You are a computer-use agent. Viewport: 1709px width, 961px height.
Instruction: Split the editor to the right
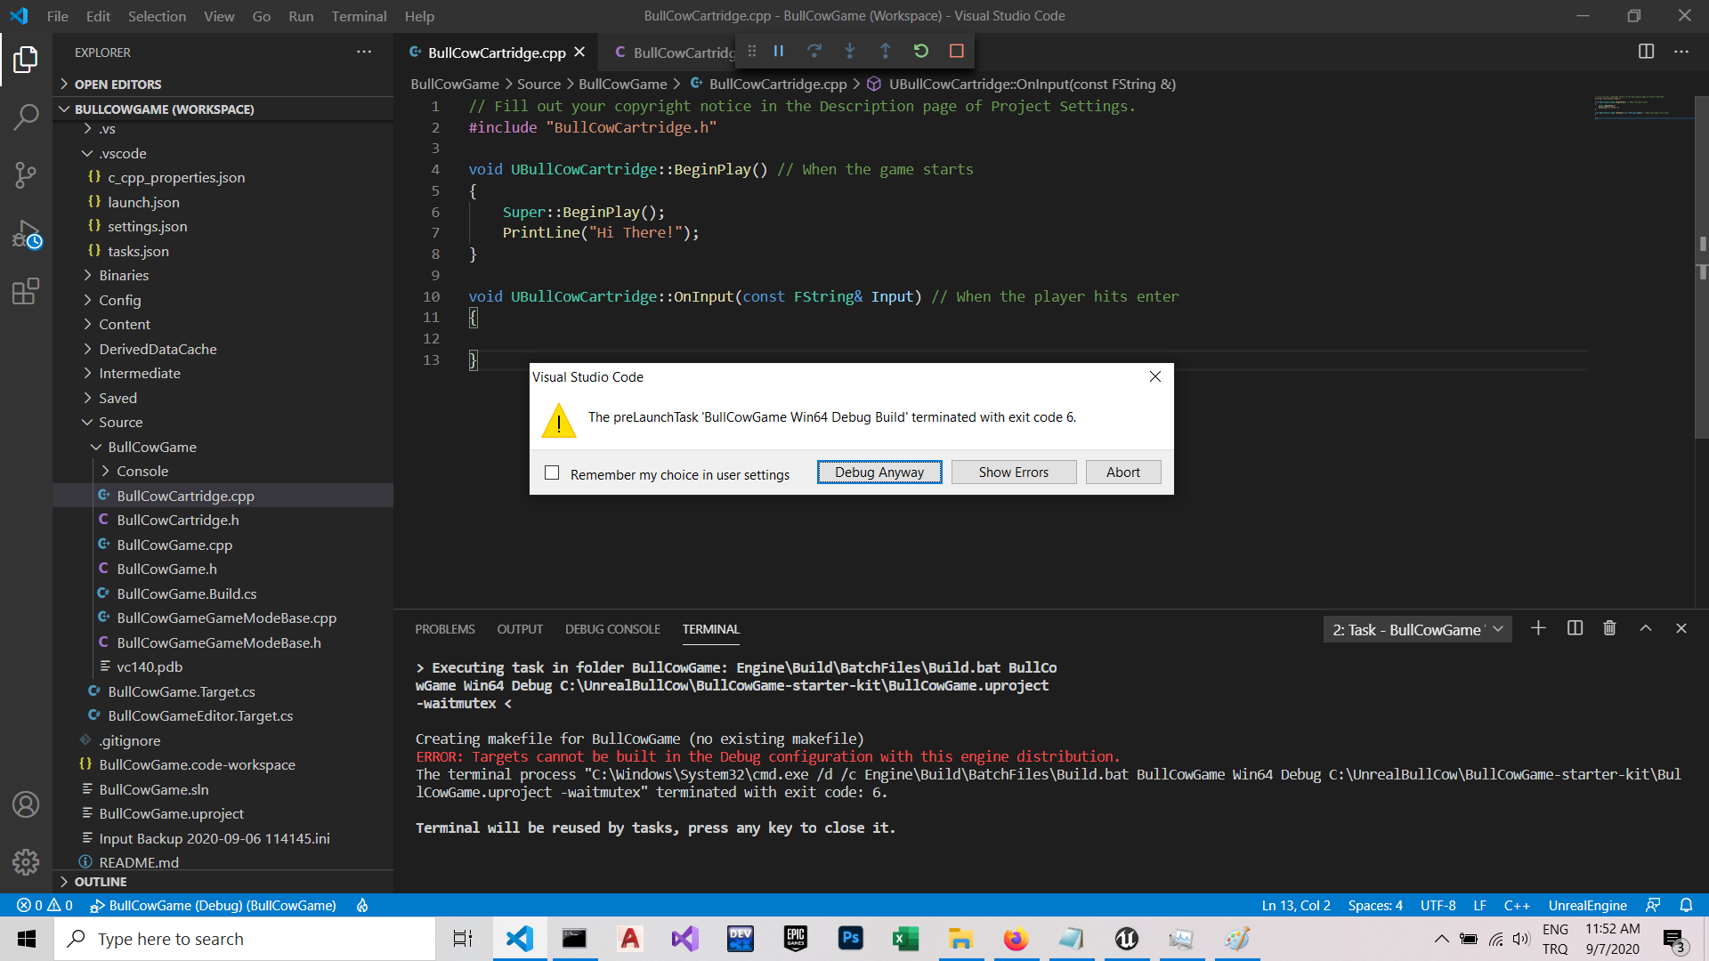pos(1646,52)
